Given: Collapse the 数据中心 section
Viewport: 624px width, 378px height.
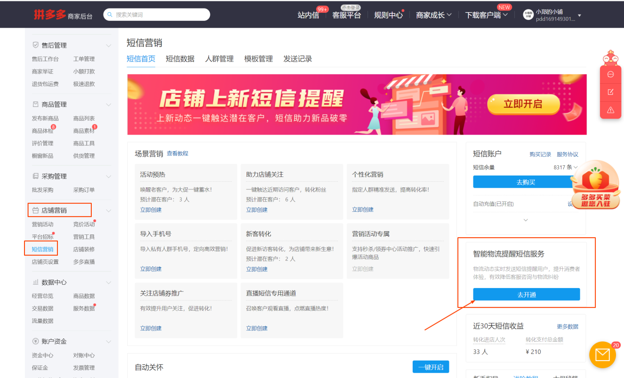Looking at the screenshot, I should (x=109, y=282).
